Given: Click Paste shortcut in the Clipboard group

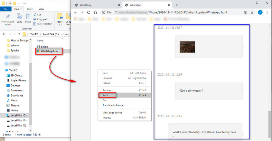Looking at the screenshot, I should pyautogui.click(x=43, y=24).
